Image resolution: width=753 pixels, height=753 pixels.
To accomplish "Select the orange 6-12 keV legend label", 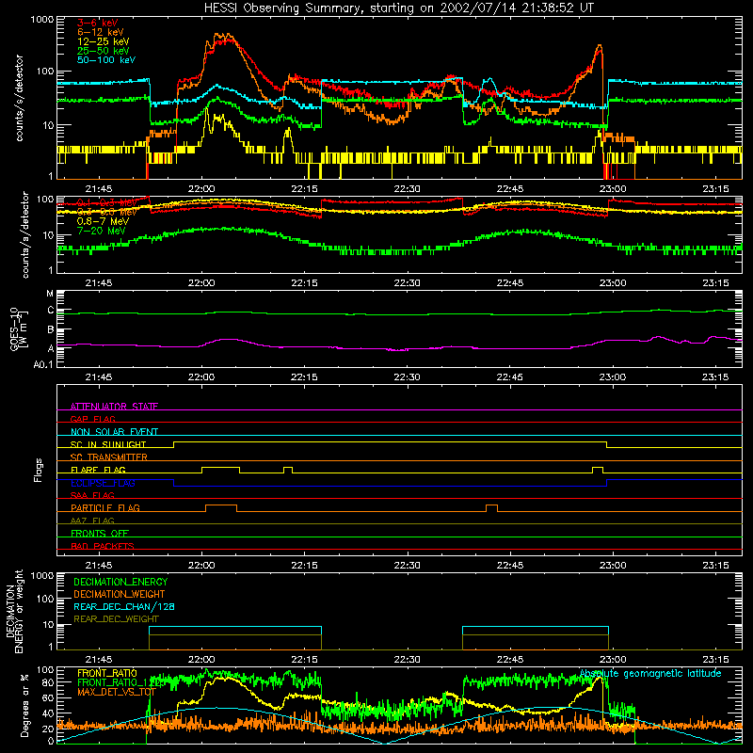I will 101,32.
